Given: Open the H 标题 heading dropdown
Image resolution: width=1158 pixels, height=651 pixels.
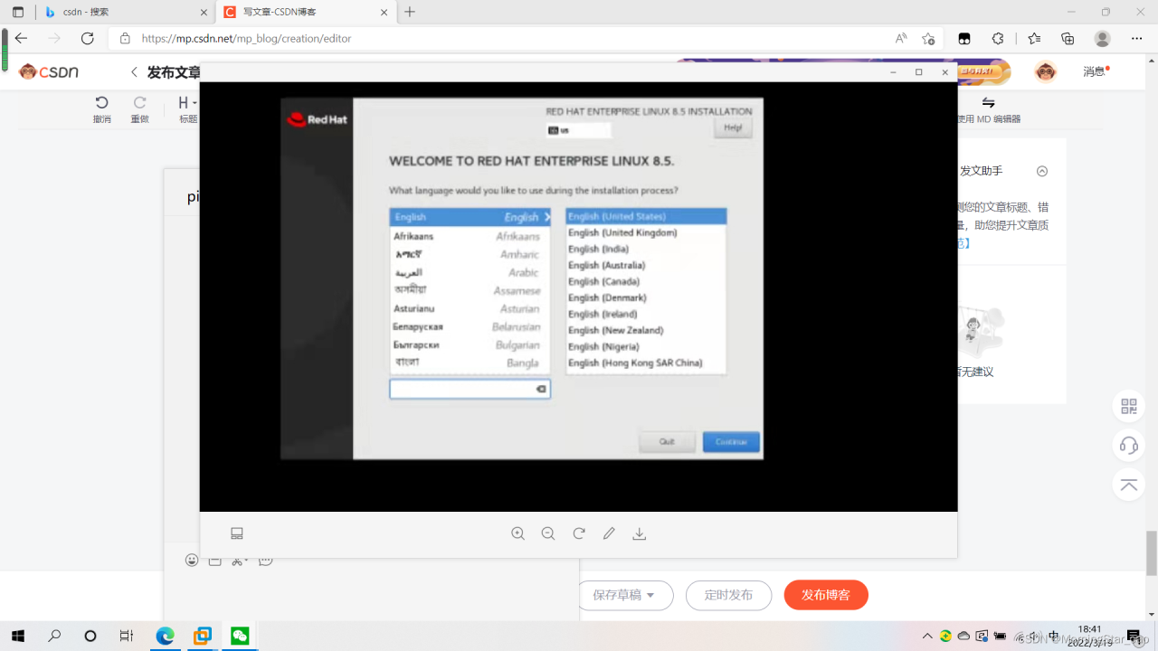Looking at the screenshot, I should click(x=188, y=109).
